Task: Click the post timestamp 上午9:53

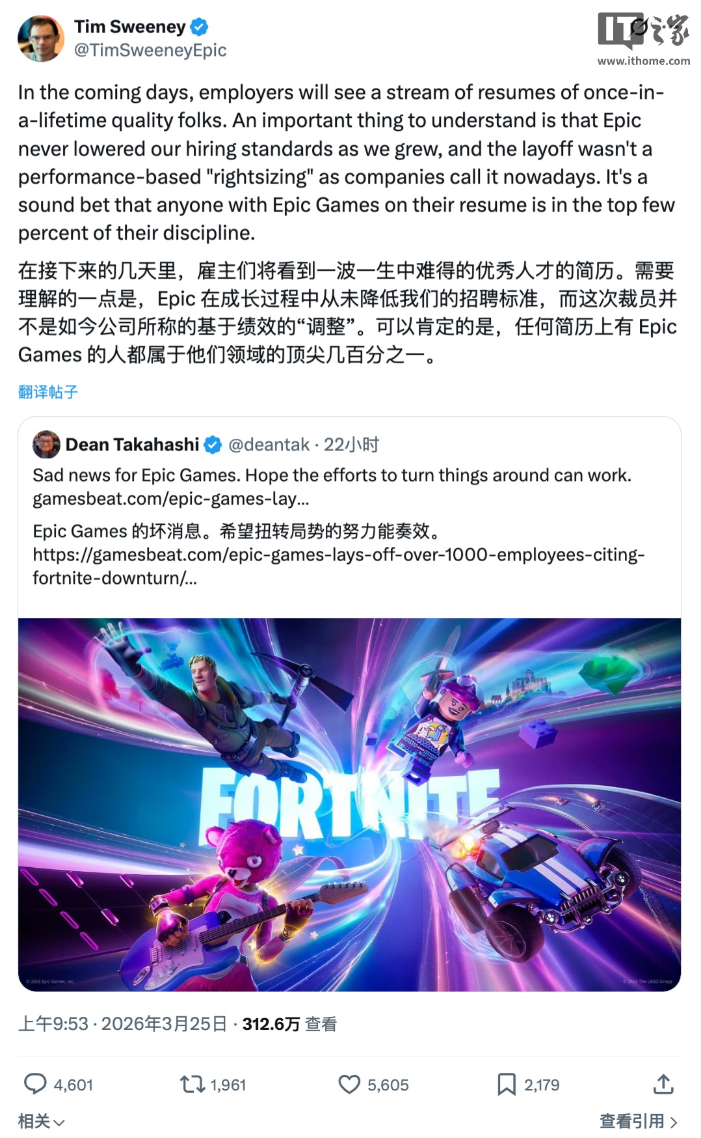Action: click(53, 1024)
